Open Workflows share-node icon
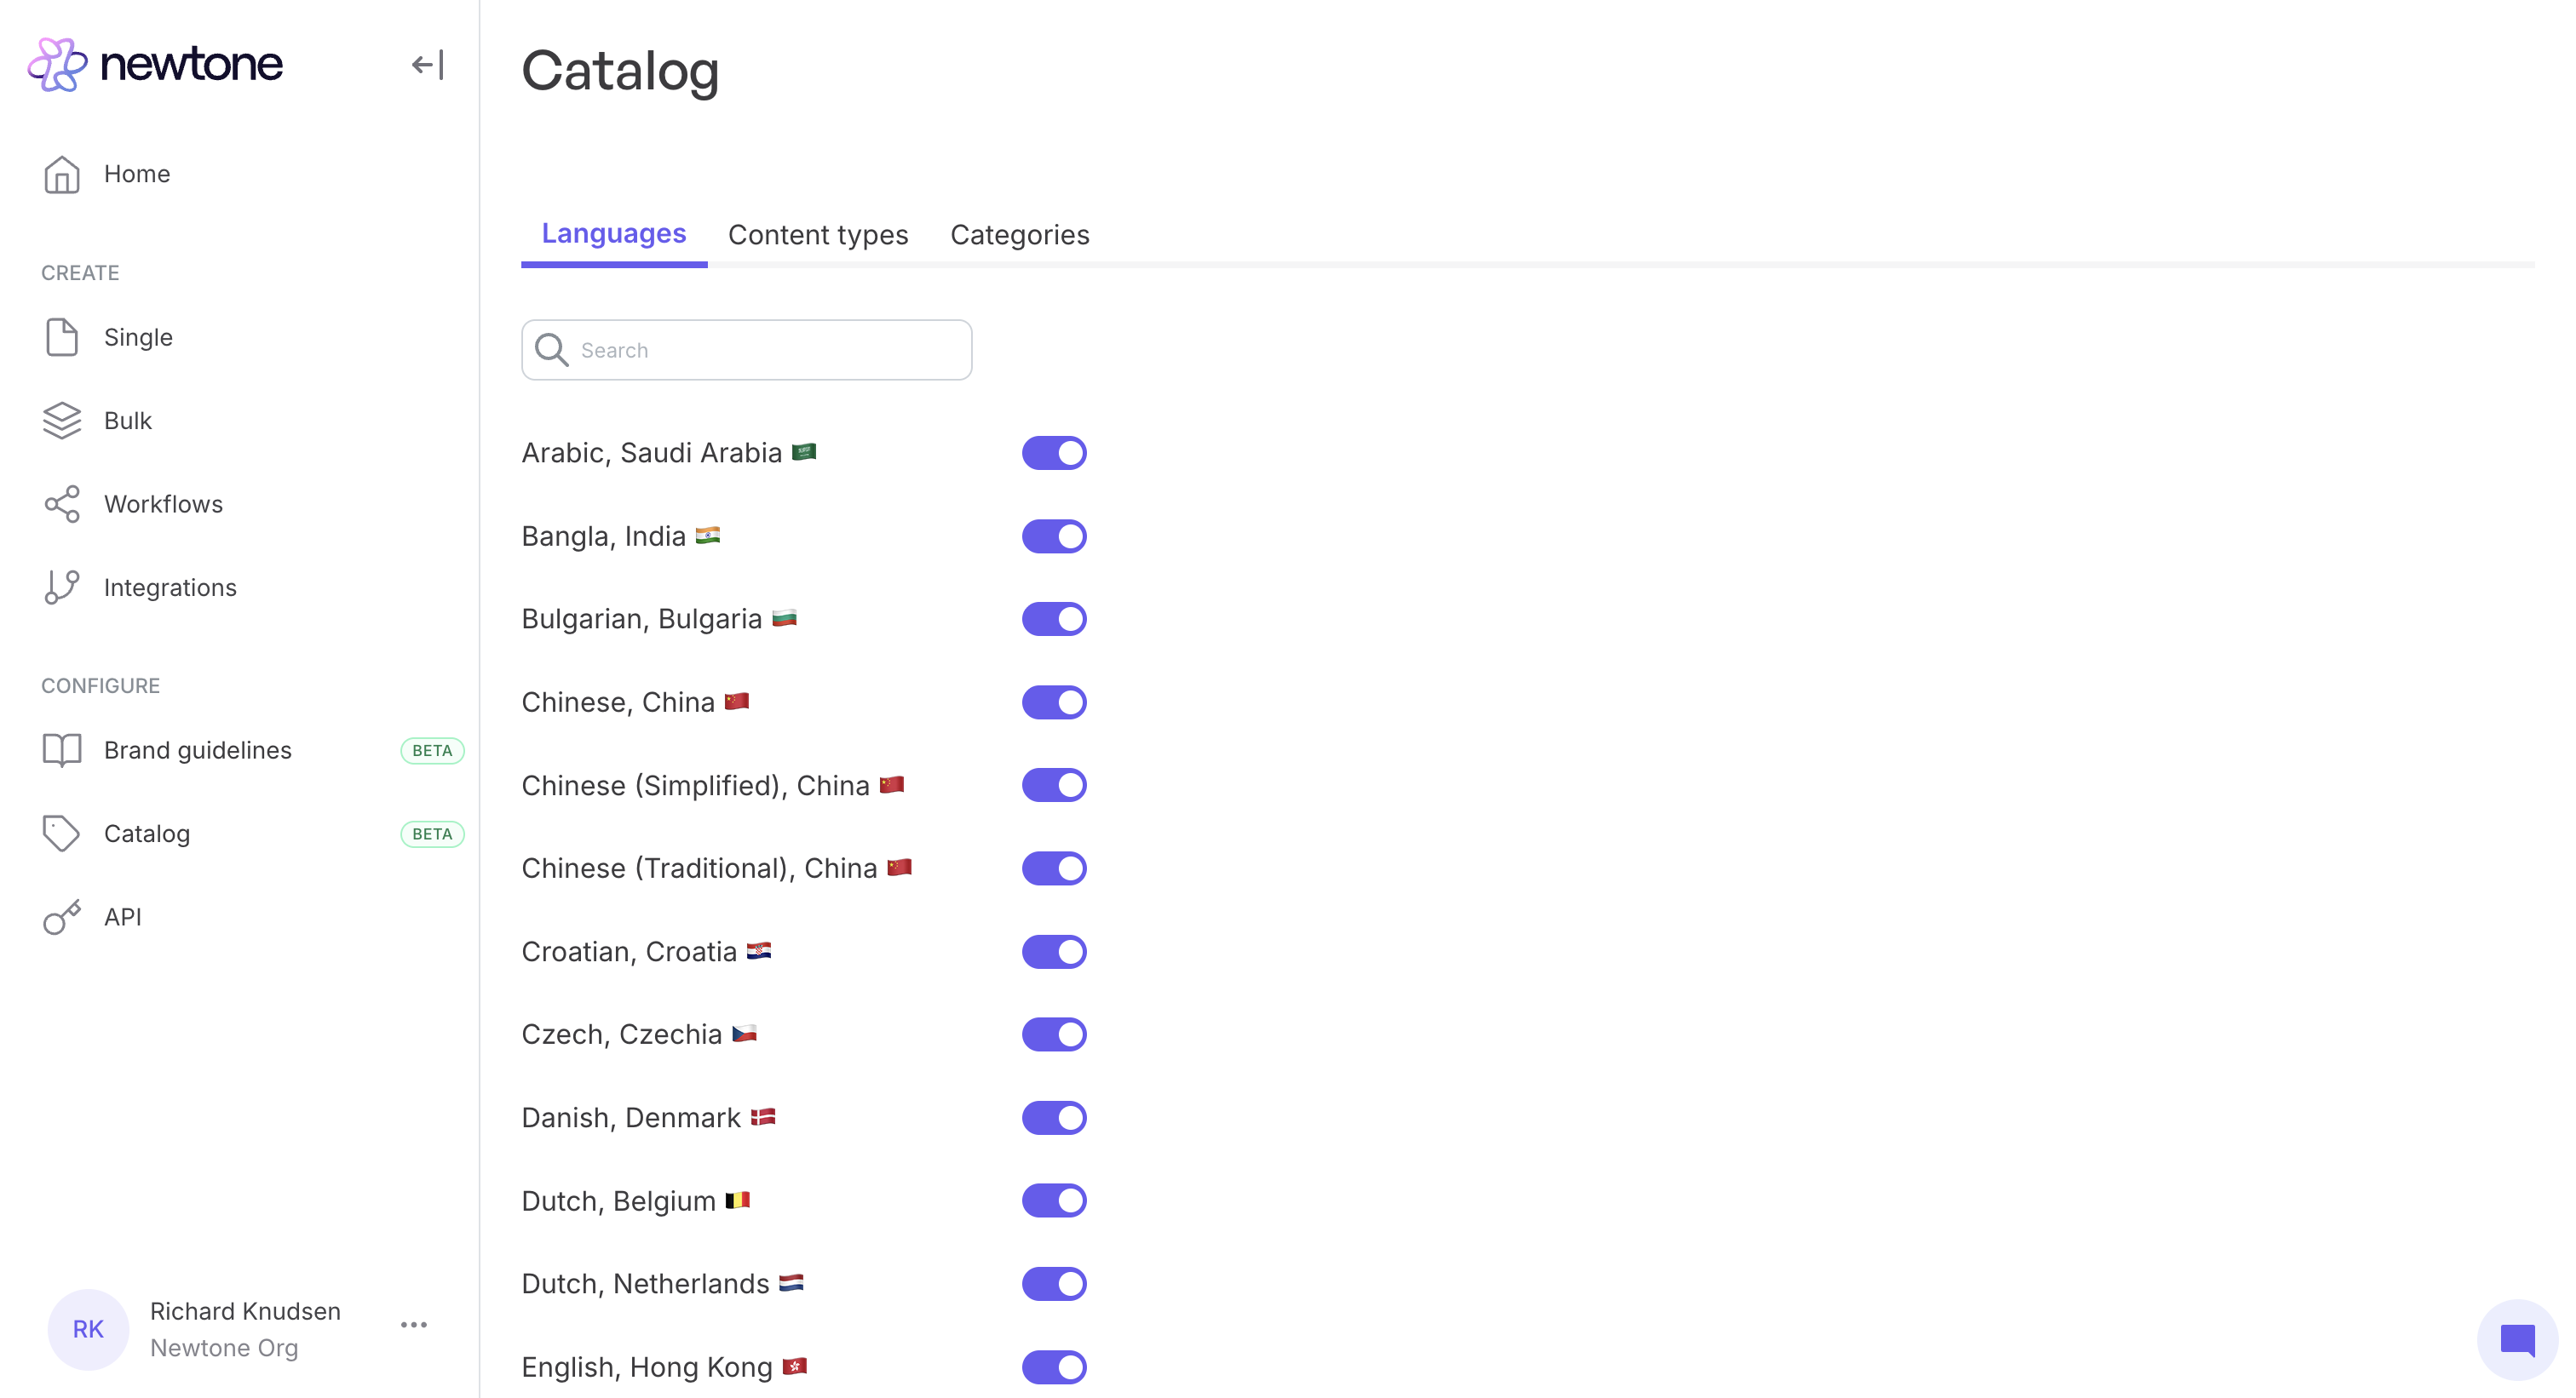The height and width of the screenshot is (1398, 2576). (62, 504)
